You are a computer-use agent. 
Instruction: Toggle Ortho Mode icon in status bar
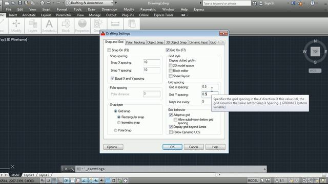click(x=60, y=180)
